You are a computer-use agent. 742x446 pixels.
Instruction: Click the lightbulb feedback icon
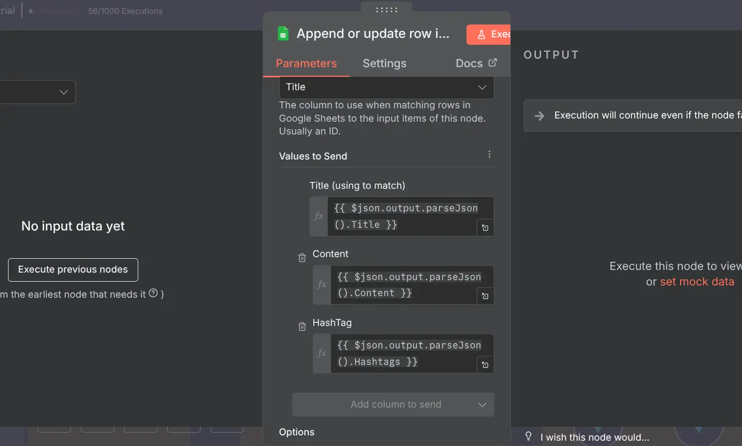(528, 436)
